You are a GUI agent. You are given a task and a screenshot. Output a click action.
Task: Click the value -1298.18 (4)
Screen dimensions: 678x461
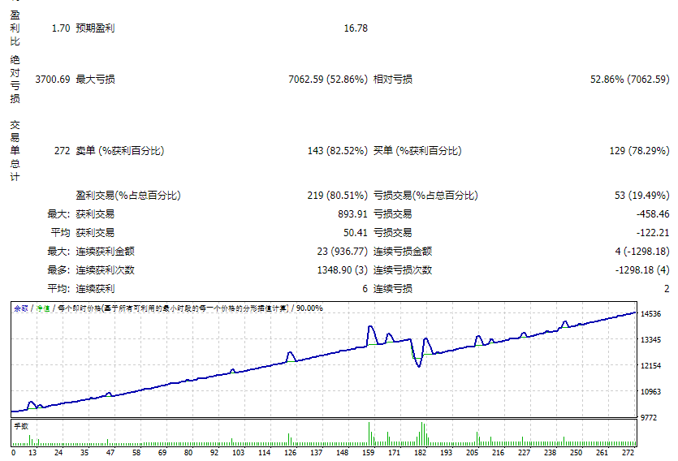point(642,270)
